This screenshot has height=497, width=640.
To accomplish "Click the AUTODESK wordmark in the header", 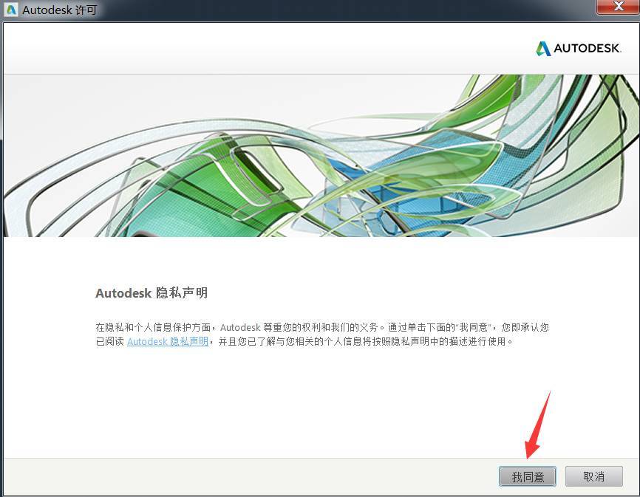I will [x=586, y=49].
